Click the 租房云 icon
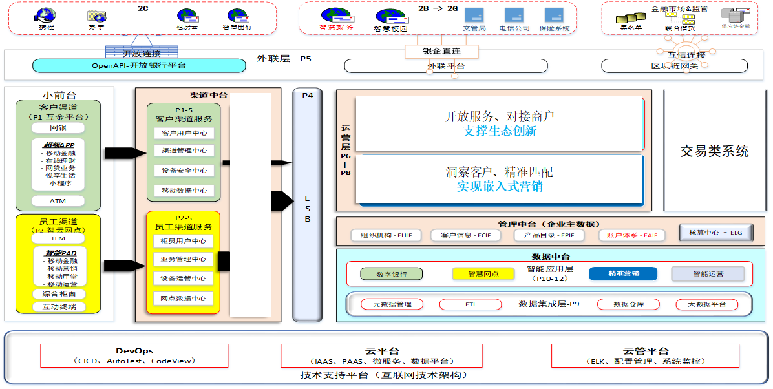 [187, 16]
